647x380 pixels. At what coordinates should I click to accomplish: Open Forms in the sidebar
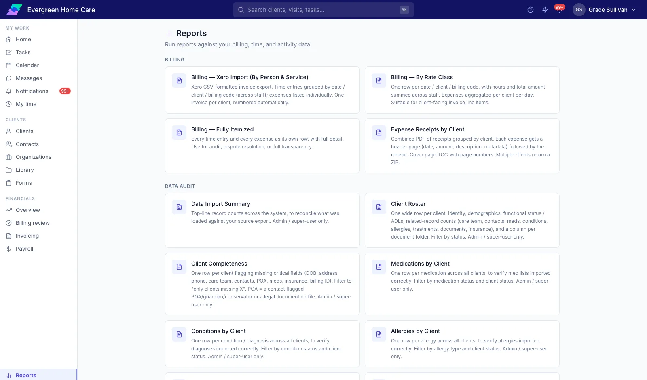click(38, 183)
